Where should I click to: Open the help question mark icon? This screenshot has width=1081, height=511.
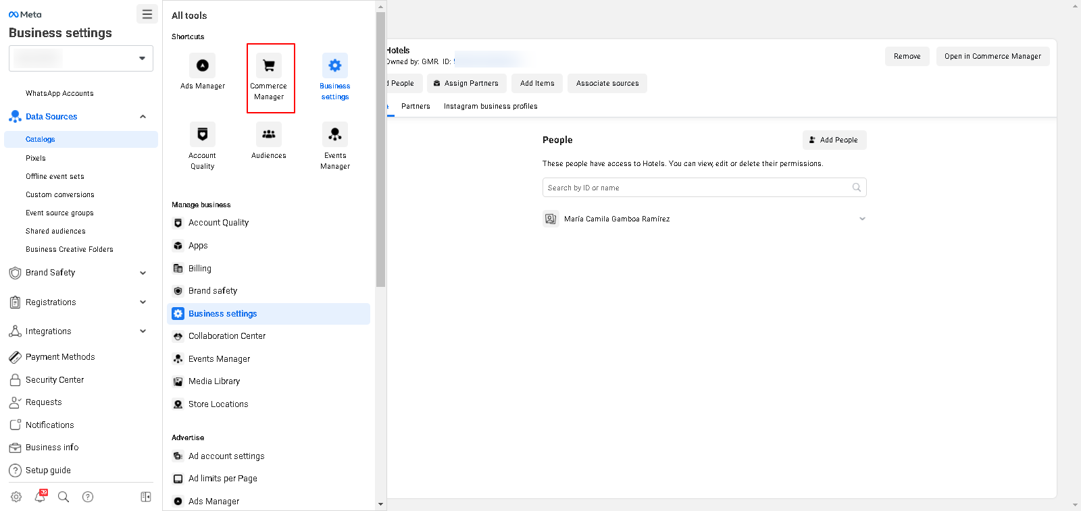coord(88,497)
